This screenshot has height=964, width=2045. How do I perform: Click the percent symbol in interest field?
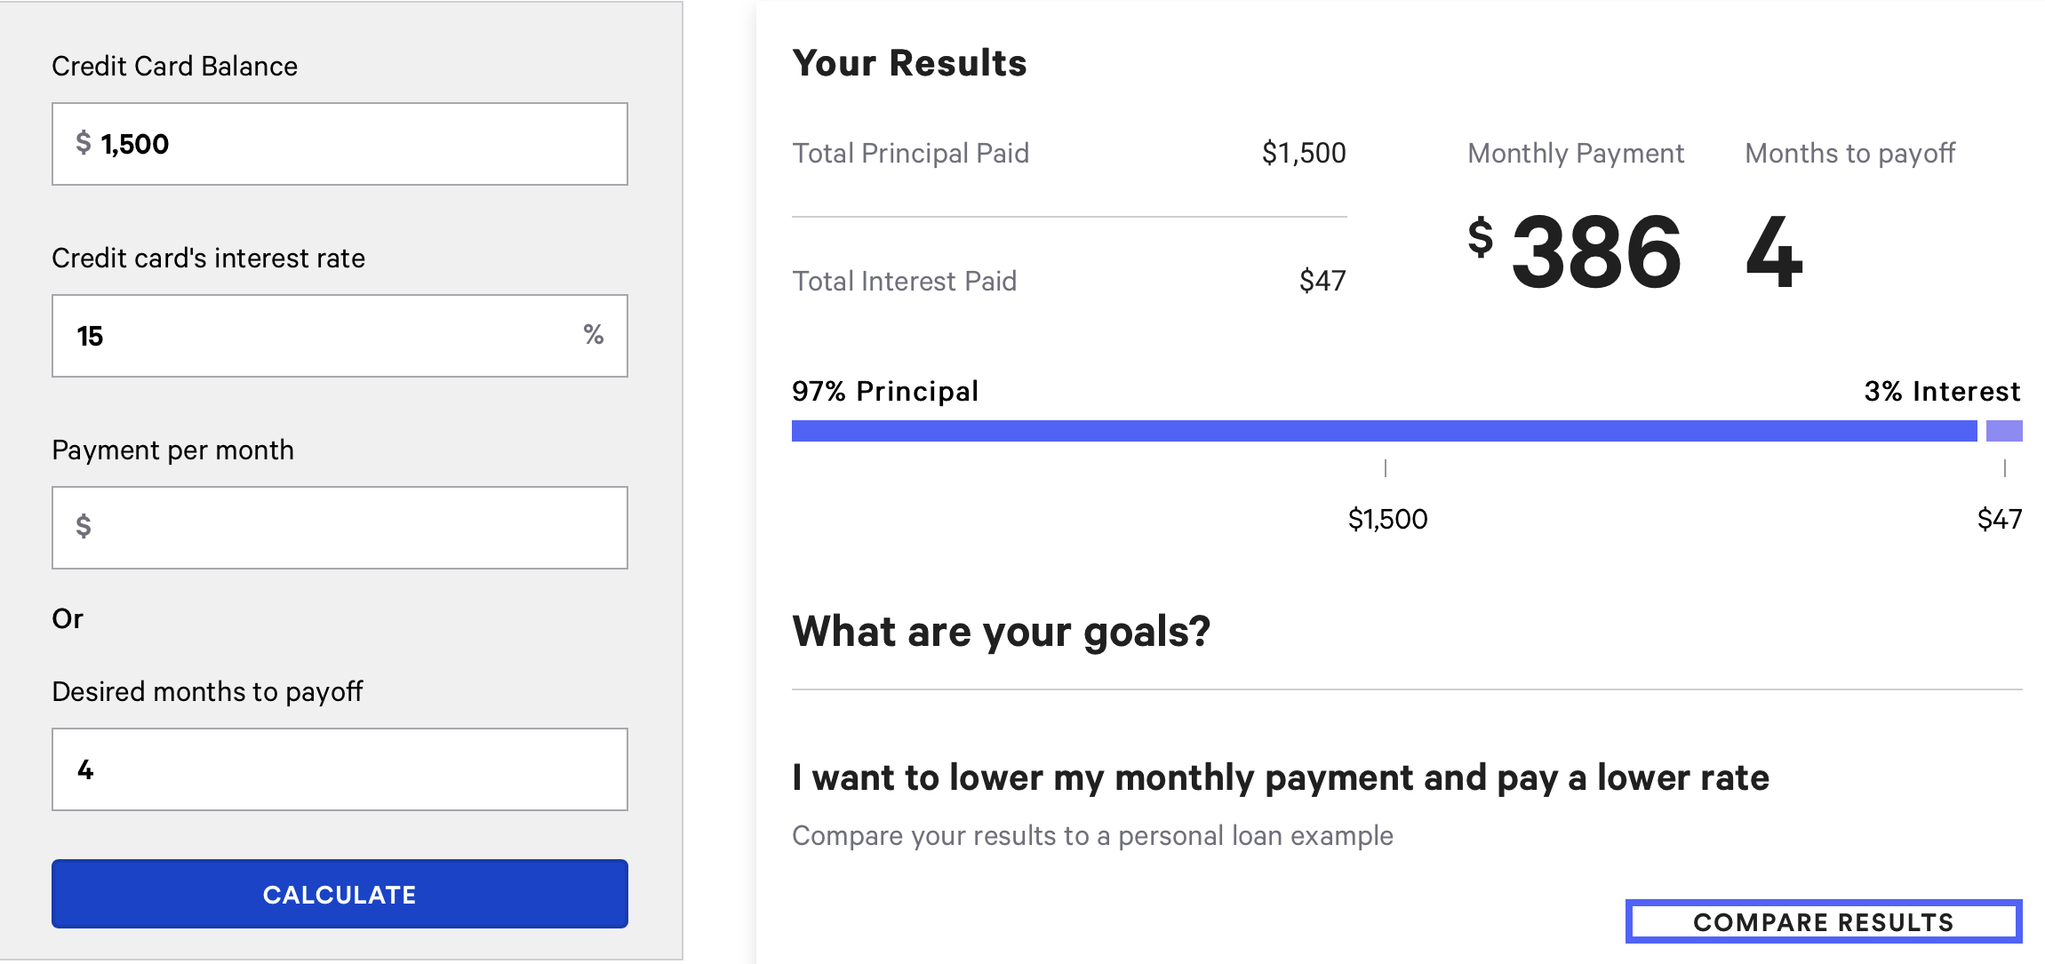(x=594, y=334)
